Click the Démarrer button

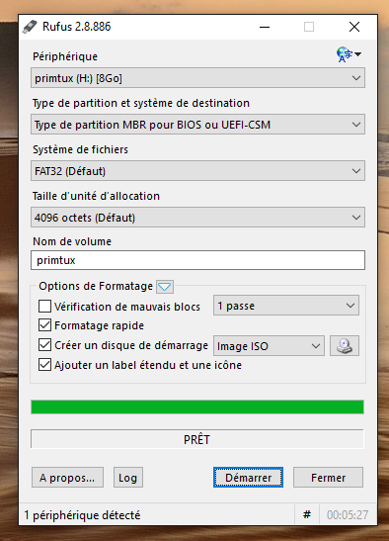(248, 478)
